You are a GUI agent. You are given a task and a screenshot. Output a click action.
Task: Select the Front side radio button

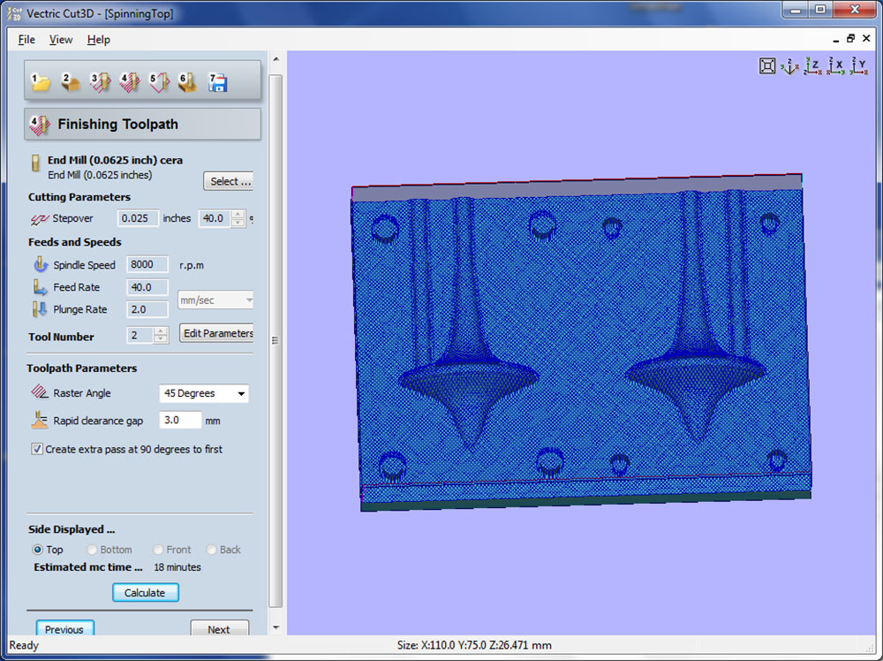[x=158, y=550]
